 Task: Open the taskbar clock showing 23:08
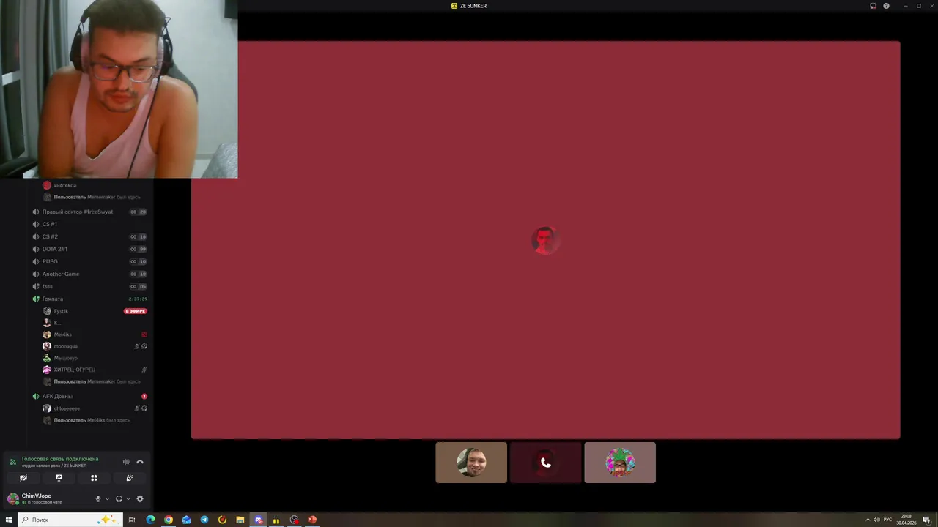[x=906, y=520]
